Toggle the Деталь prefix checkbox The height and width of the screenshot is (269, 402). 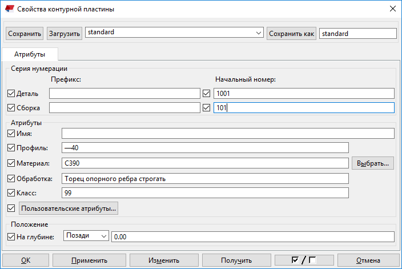(x=11, y=93)
